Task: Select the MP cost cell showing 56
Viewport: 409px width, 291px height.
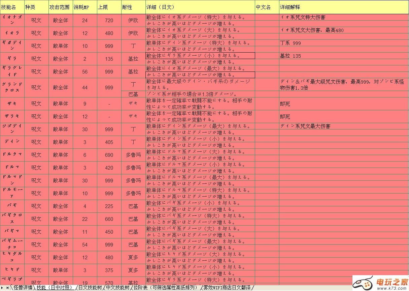Action: point(85,72)
